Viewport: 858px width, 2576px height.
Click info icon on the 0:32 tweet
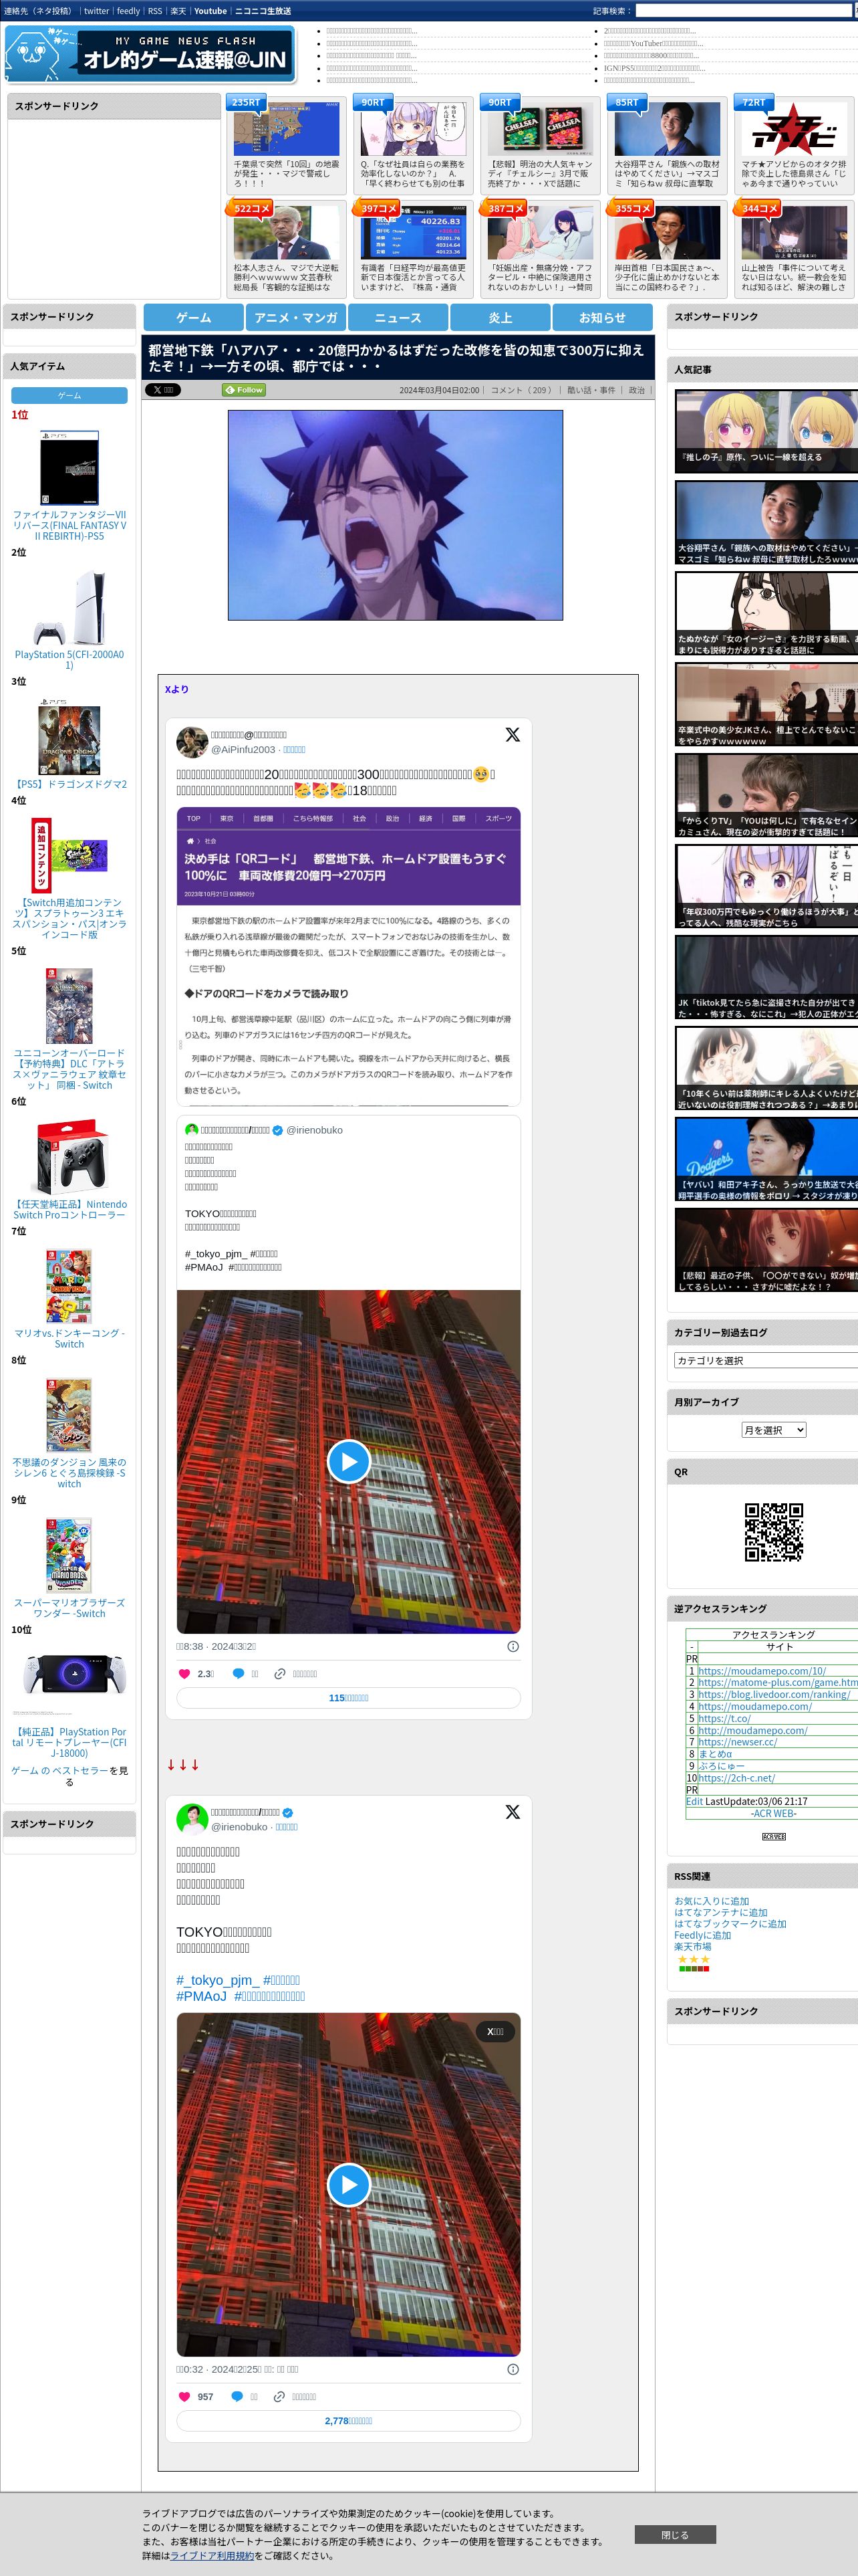pyautogui.click(x=513, y=2369)
